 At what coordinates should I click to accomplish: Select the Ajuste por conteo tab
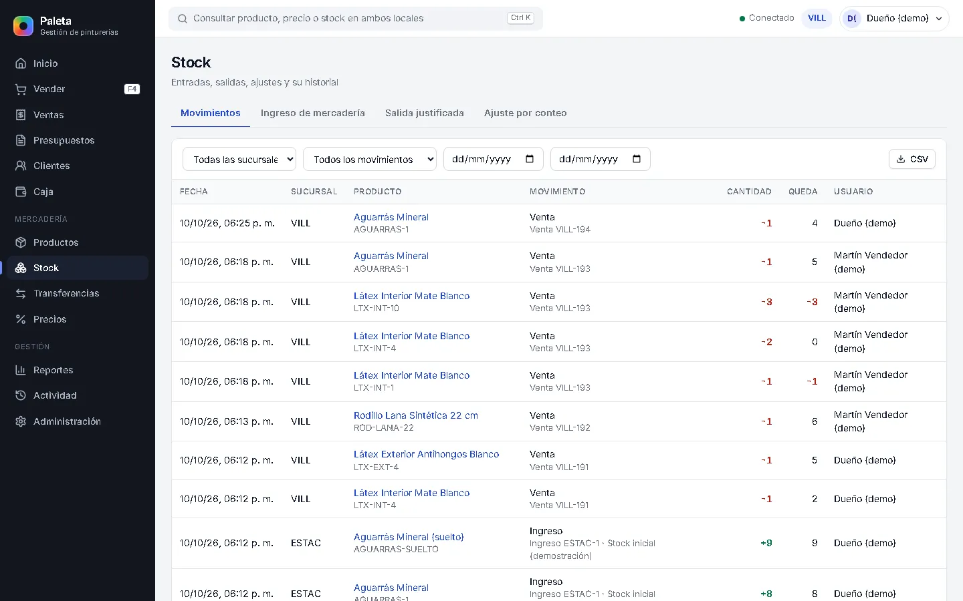[x=526, y=113]
